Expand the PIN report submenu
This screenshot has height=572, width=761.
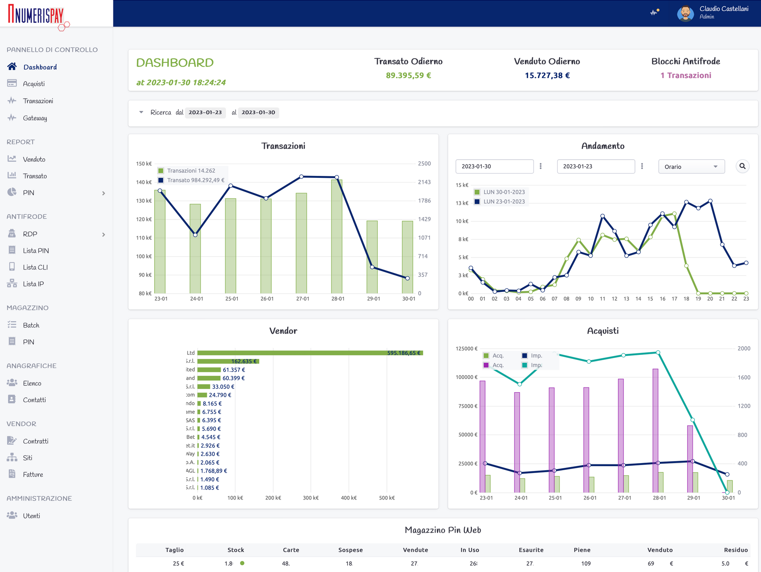coord(103,193)
